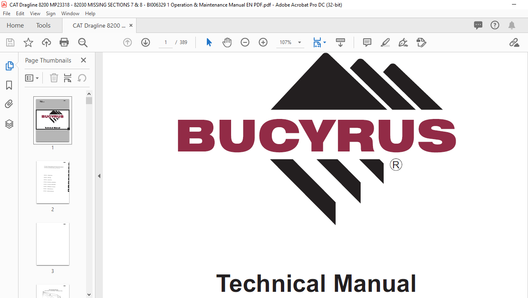Viewport: 528px width, 298px height.
Task: Click thumbnails scrollbar down arrow
Action: point(89,295)
